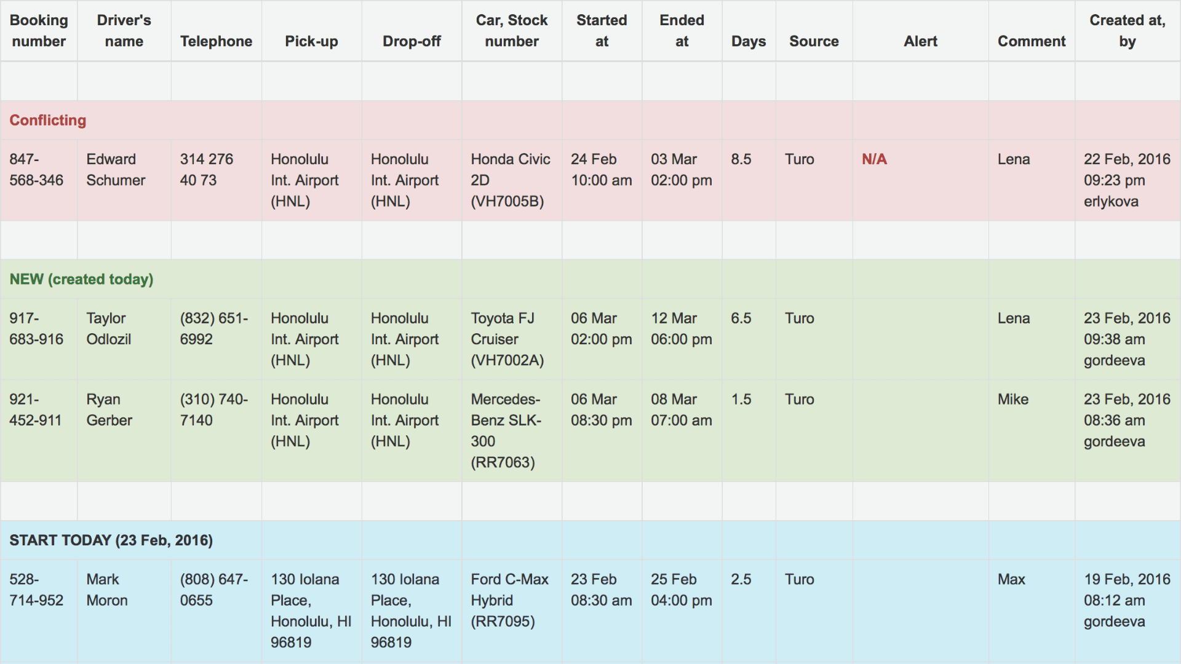This screenshot has width=1181, height=664.
Task: Click the Days column header
Action: click(748, 41)
